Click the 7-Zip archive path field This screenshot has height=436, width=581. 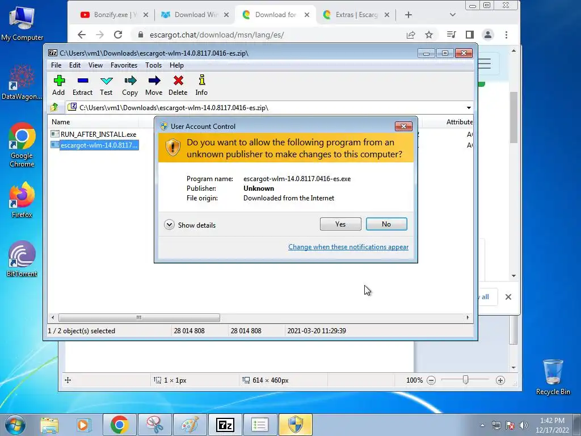click(266, 107)
